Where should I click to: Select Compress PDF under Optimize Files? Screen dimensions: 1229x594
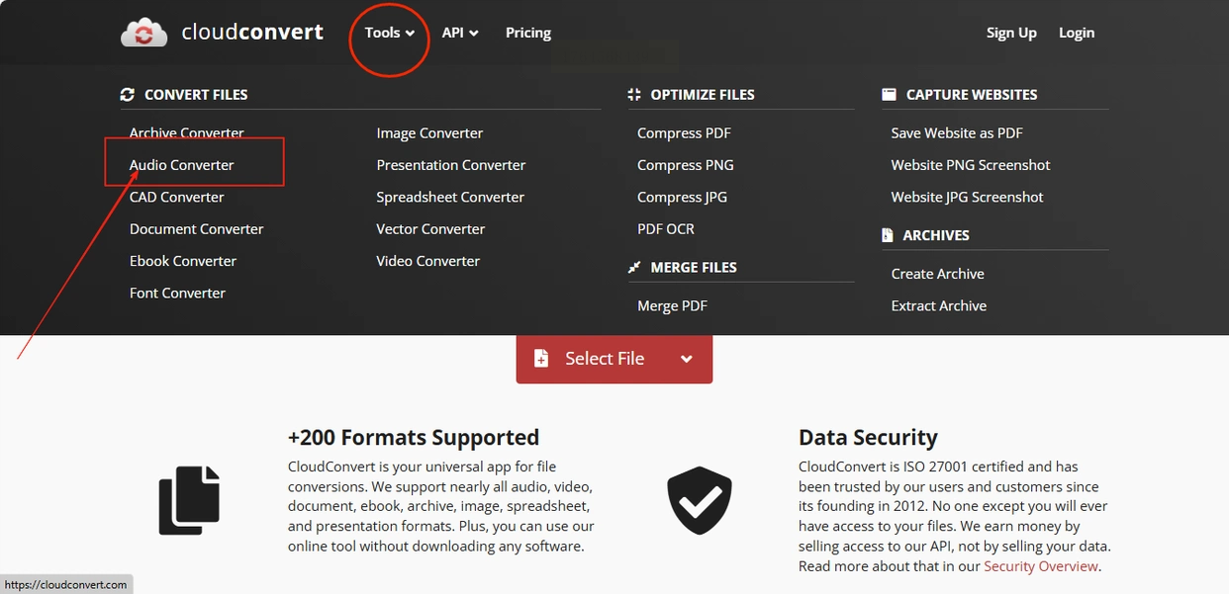(x=684, y=133)
